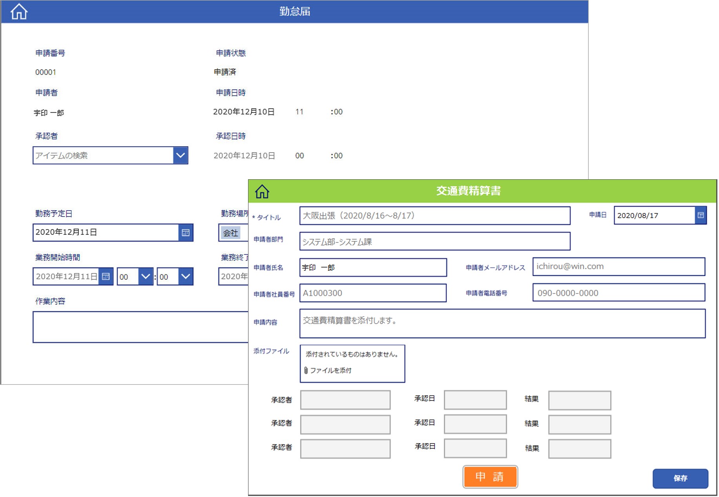Click the タイトル input field
The width and height of the screenshot is (719, 497).
tap(434, 216)
